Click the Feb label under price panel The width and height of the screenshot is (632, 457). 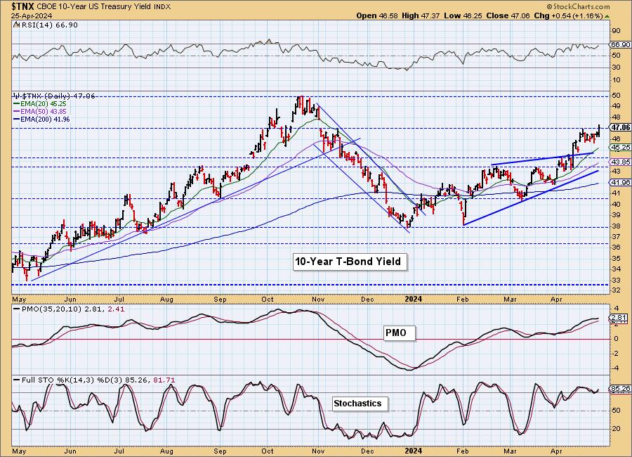point(462,300)
